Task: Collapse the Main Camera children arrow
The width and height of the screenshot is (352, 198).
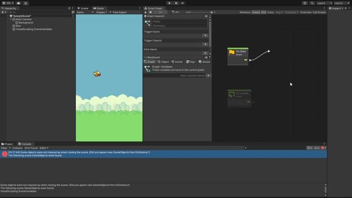Action: 11,19
